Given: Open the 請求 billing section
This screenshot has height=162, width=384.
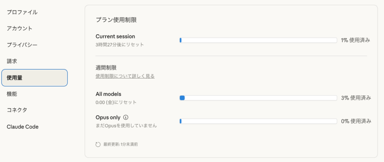Looking at the screenshot, I should point(12,61).
